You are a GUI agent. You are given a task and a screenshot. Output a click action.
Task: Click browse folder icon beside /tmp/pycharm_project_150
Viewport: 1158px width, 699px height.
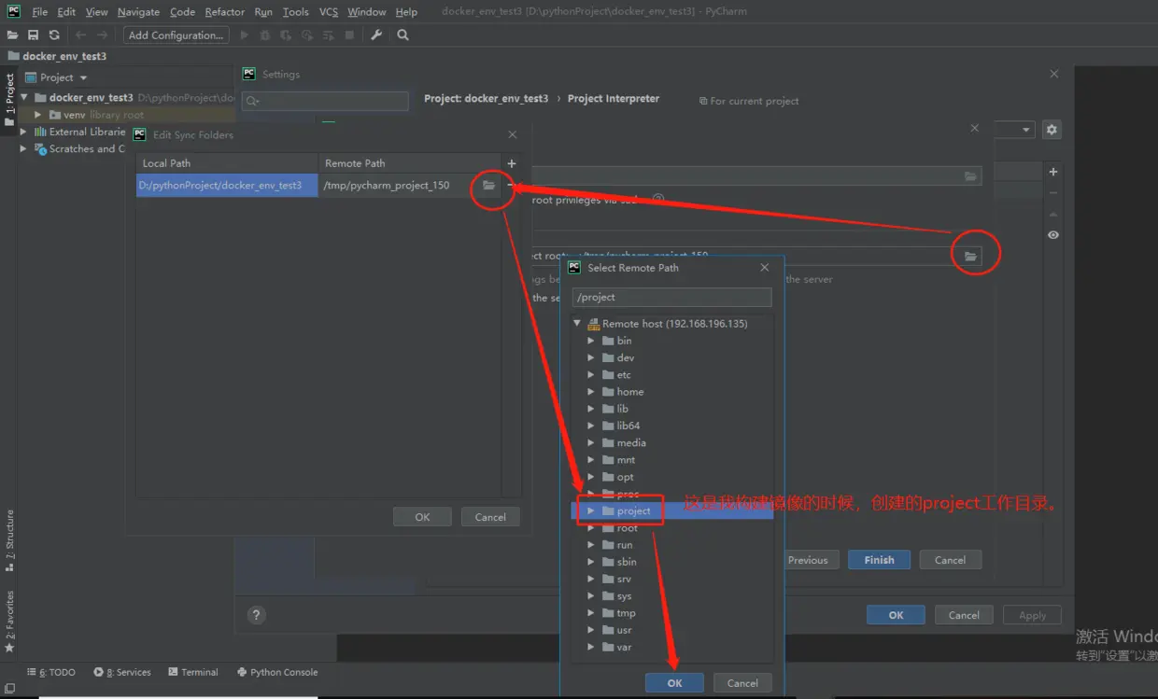pyautogui.click(x=488, y=186)
